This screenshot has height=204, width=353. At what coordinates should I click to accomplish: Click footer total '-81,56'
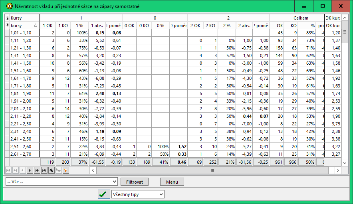[245, 162]
